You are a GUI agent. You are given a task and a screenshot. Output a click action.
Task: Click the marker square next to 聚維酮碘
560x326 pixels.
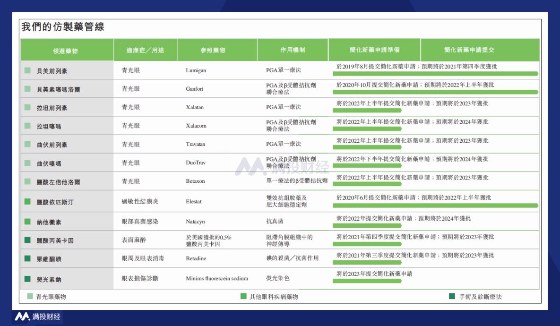(28, 259)
